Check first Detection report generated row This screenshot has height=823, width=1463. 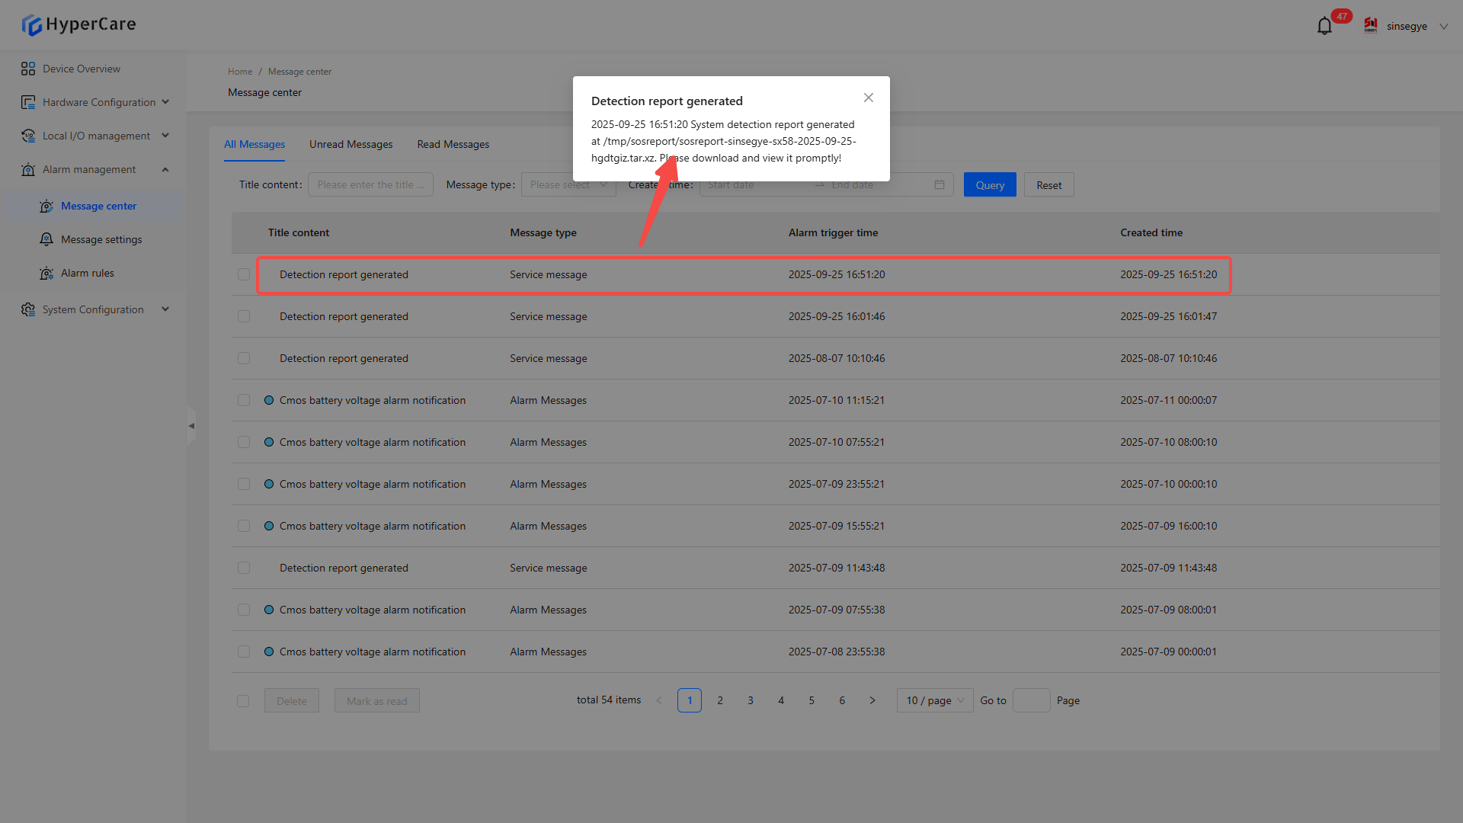(244, 274)
